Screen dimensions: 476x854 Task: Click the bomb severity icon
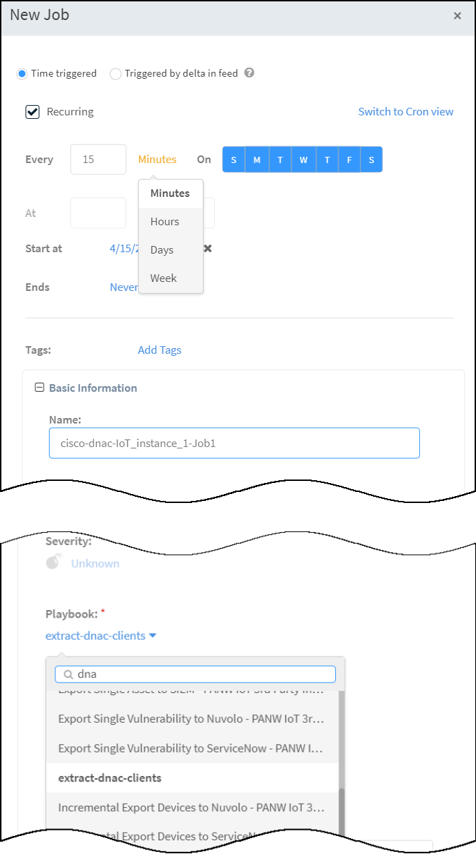[53, 562]
